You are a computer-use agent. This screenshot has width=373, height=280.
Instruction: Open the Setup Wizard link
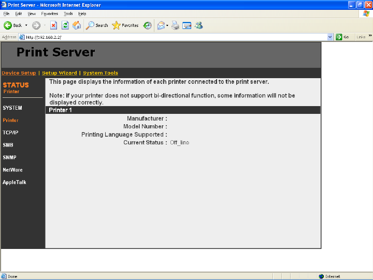point(60,73)
